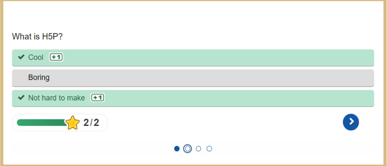This screenshot has height=166, width=387.
Task: Click the What is H5P? question text
Action: point(37,36)
